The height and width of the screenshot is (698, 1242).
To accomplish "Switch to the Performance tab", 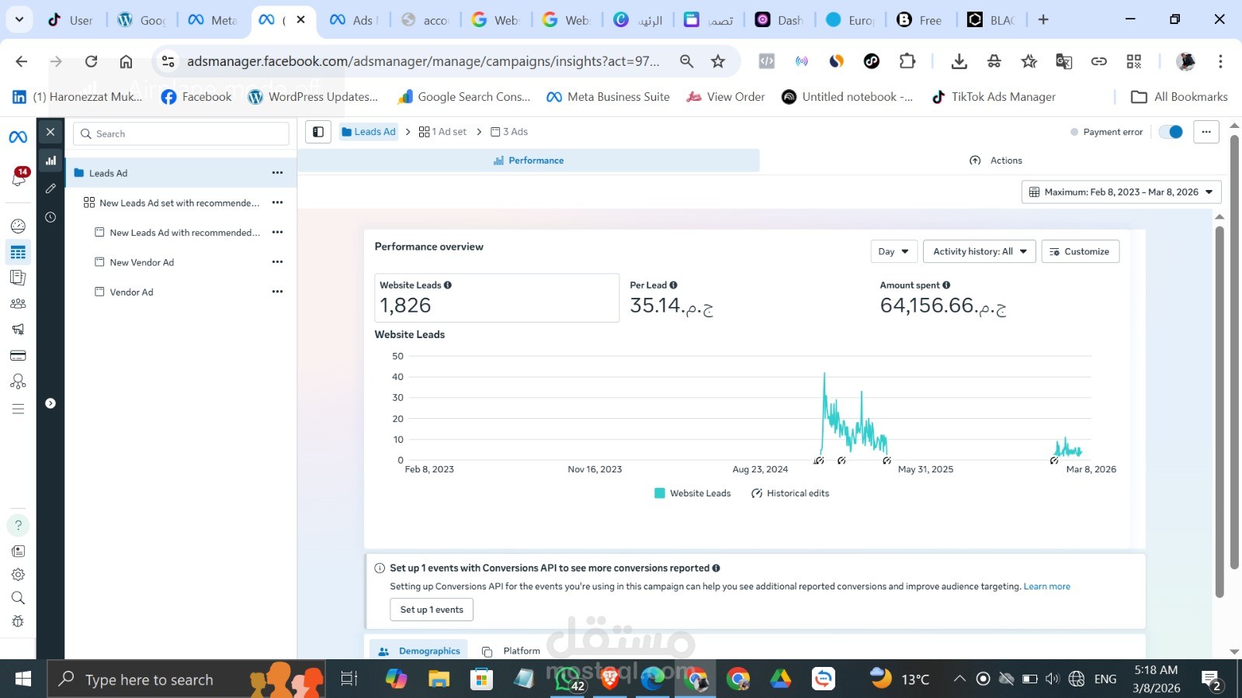I will (x=529, y=161).
